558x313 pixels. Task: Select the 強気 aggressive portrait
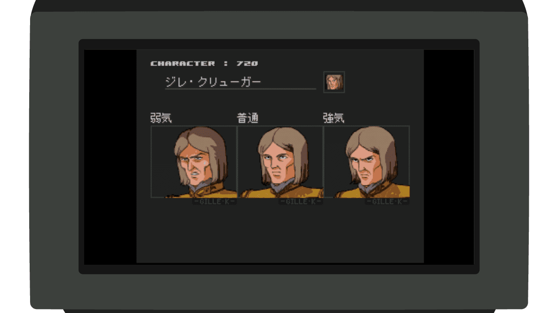[x=367, y=162]
